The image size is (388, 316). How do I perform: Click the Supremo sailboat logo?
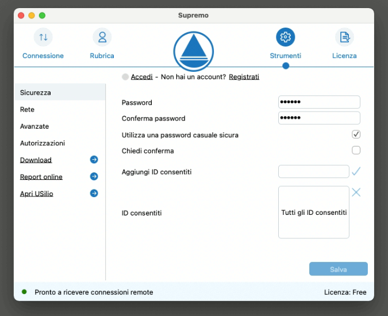pos(194,51)
